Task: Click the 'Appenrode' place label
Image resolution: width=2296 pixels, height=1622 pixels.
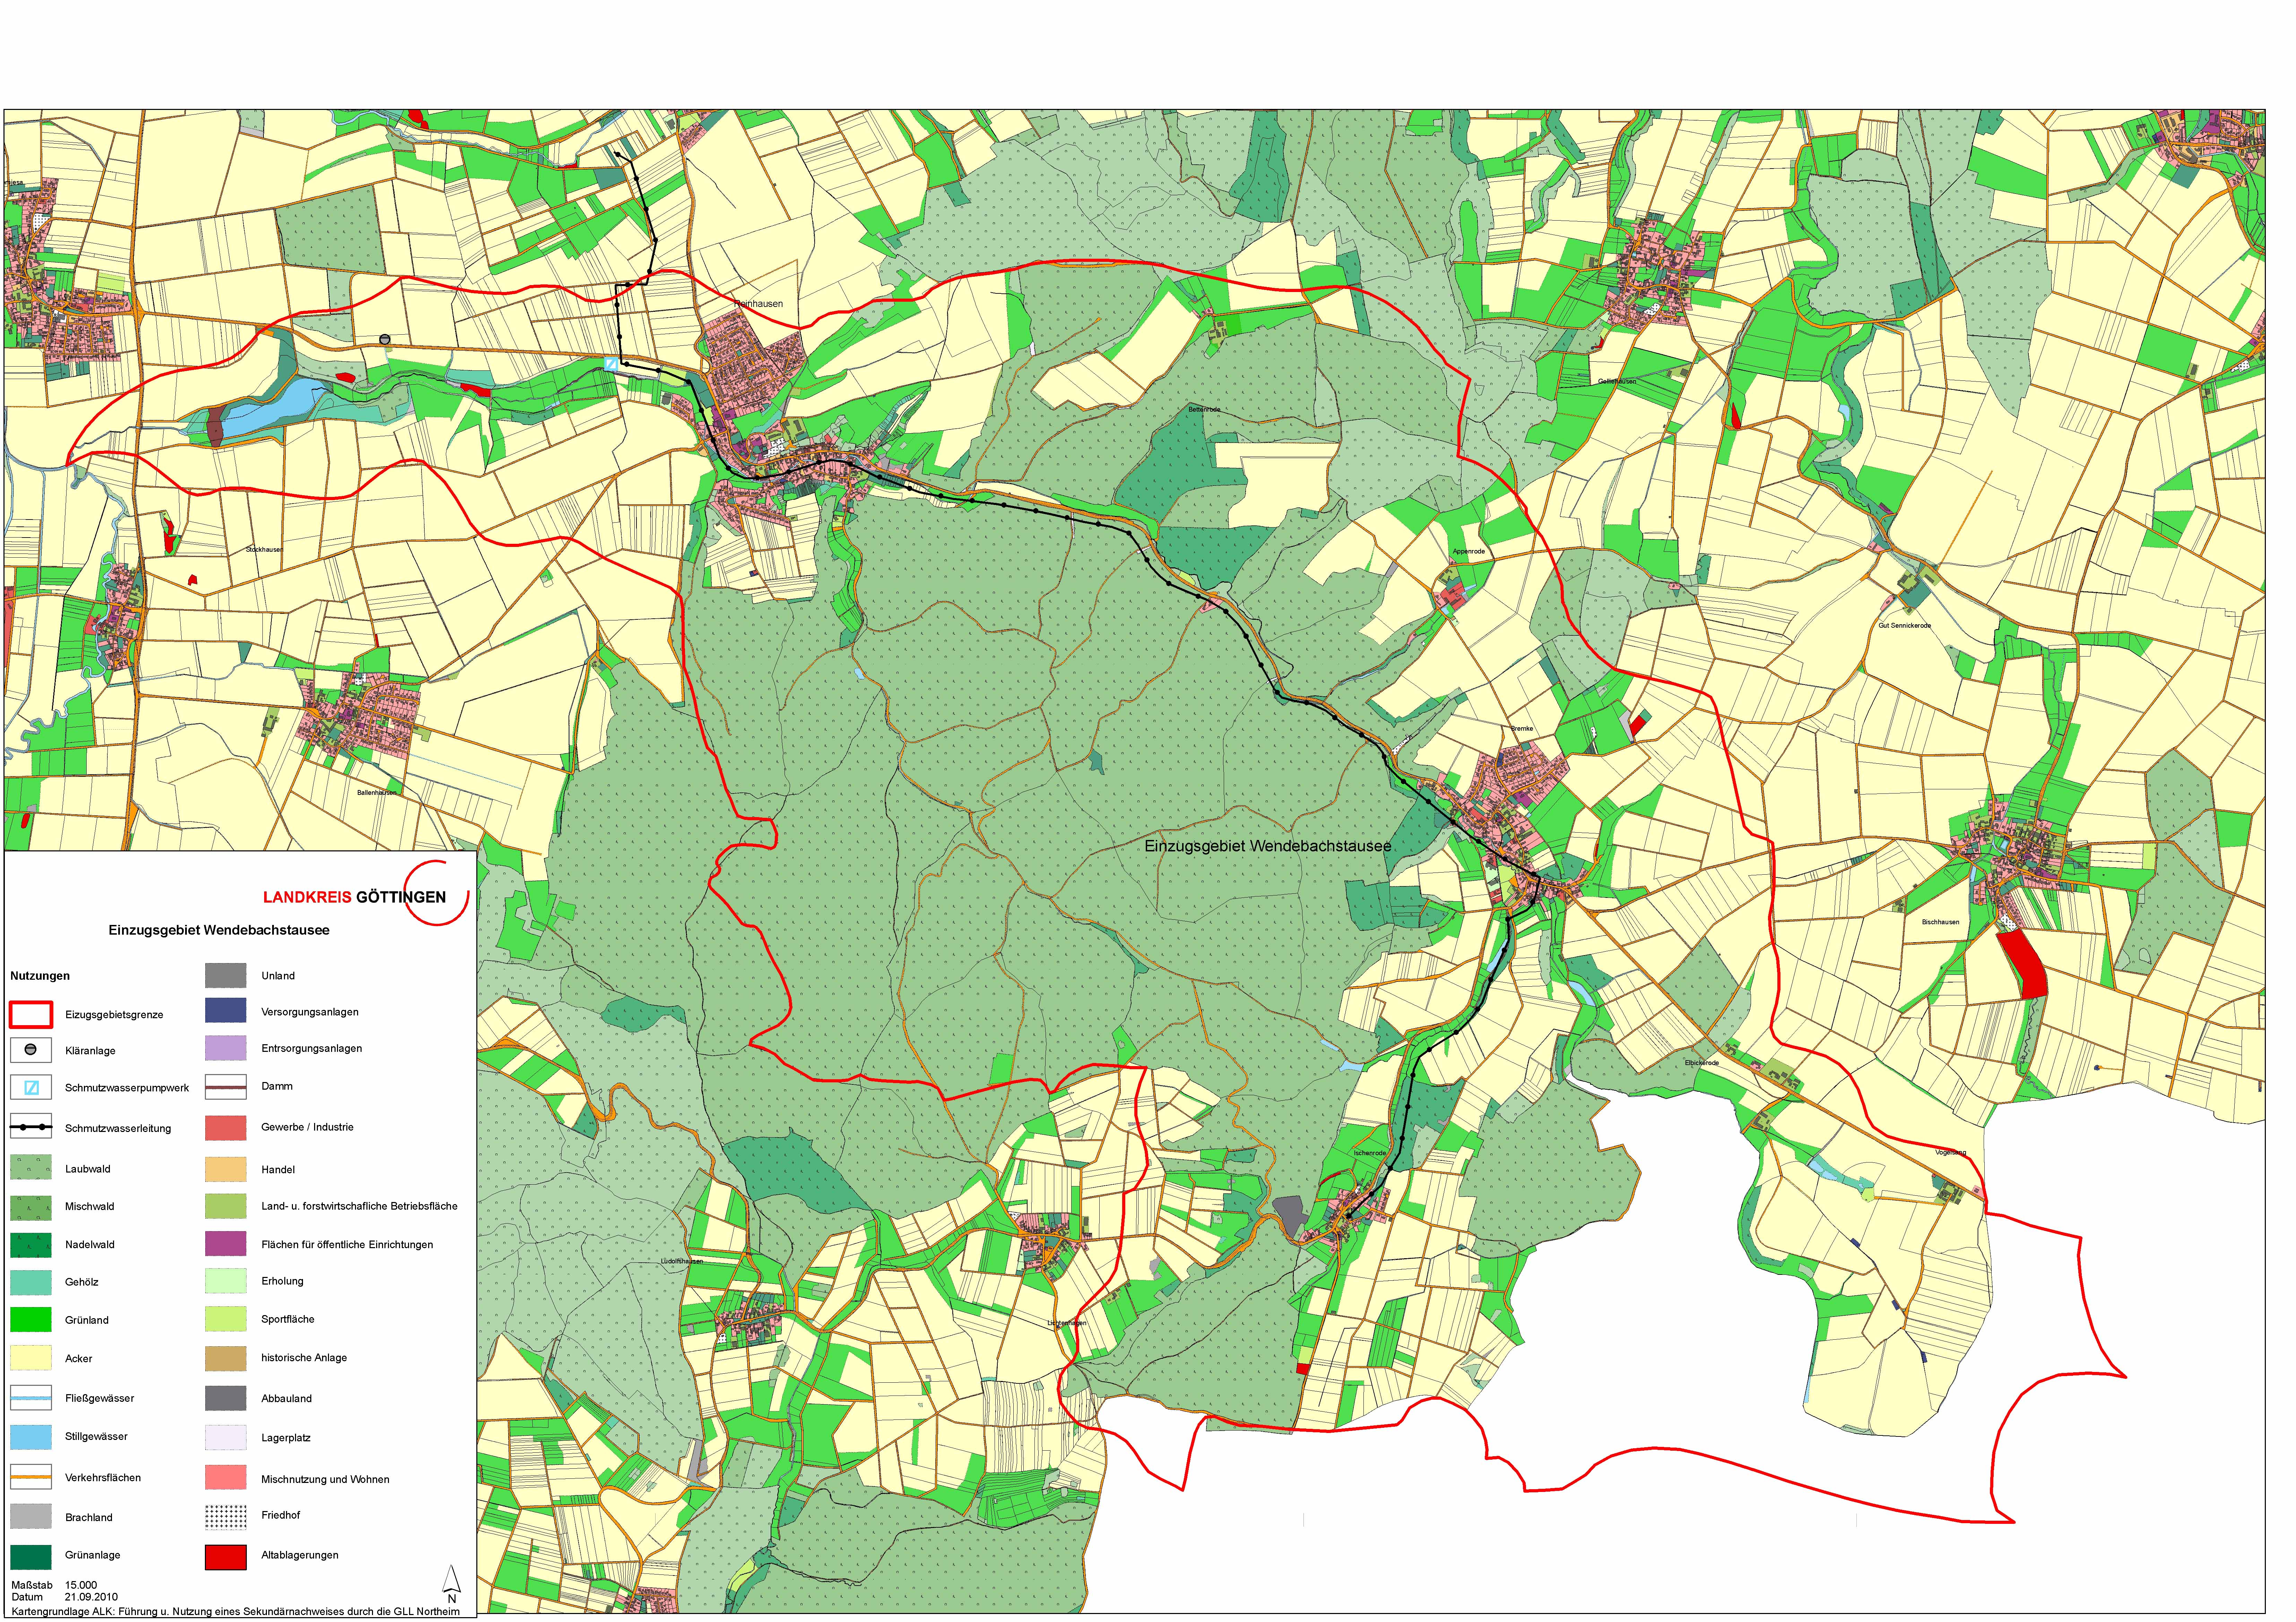Action: pos(1469,551)
